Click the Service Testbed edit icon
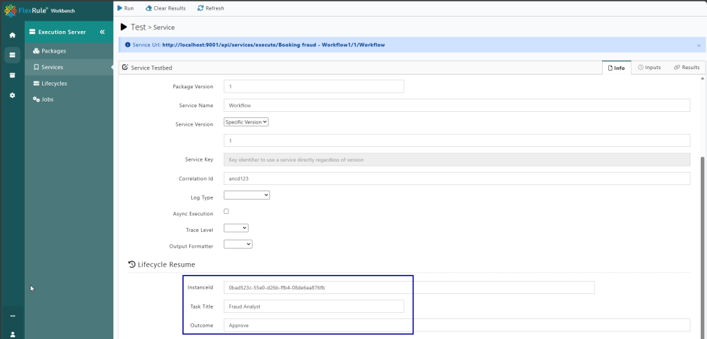 pos(125,67)
